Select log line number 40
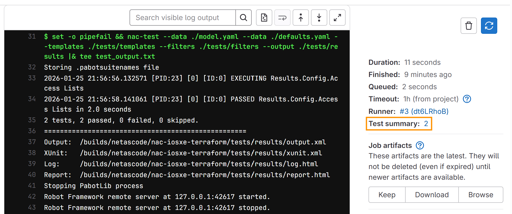Screen dimensions: 512x214 [32, 175]
